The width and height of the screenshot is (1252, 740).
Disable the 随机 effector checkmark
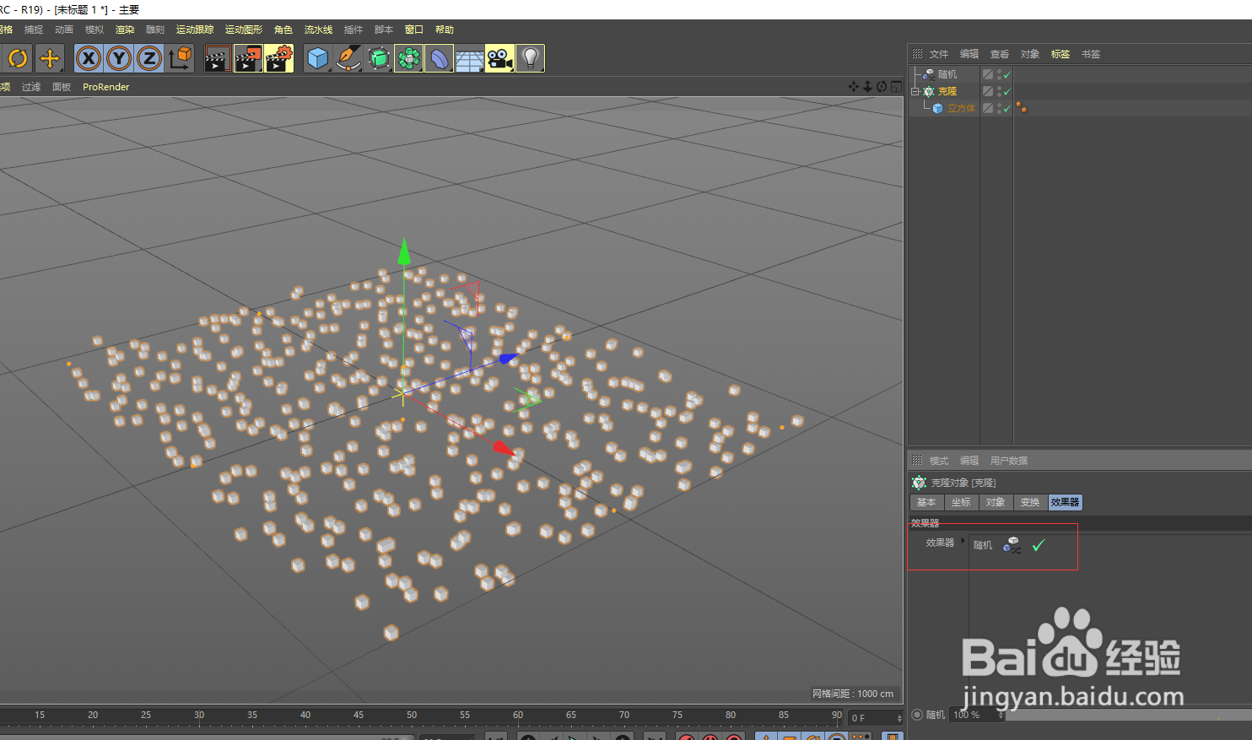coord(1006,74)
